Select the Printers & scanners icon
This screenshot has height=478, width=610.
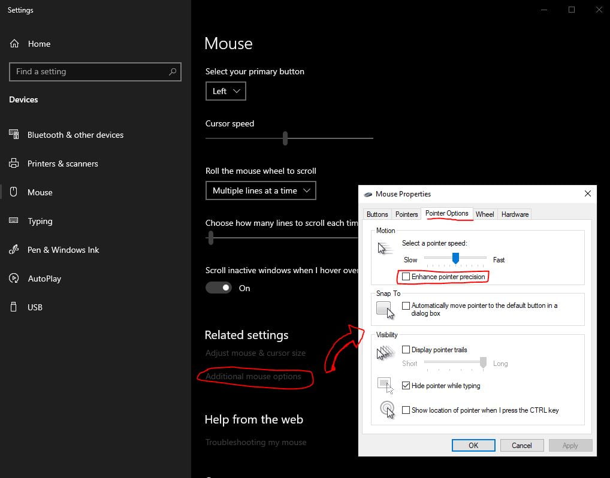[14, 164]
